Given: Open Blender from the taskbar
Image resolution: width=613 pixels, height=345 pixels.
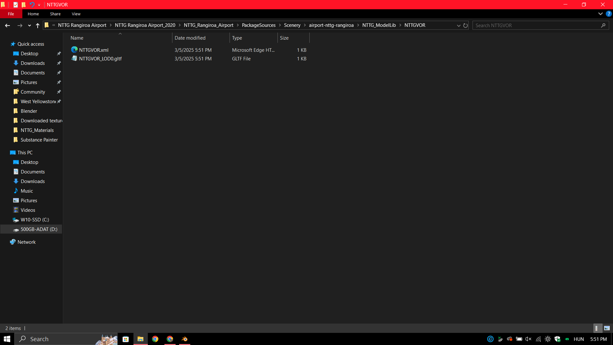Looking at the screenshot, I should [x=185, y=339].
